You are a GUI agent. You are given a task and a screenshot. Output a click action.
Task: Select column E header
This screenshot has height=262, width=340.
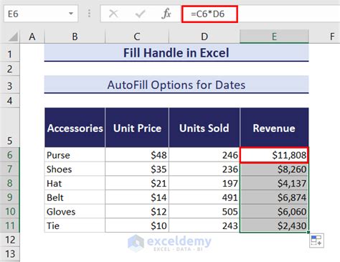tap(274, 37)
